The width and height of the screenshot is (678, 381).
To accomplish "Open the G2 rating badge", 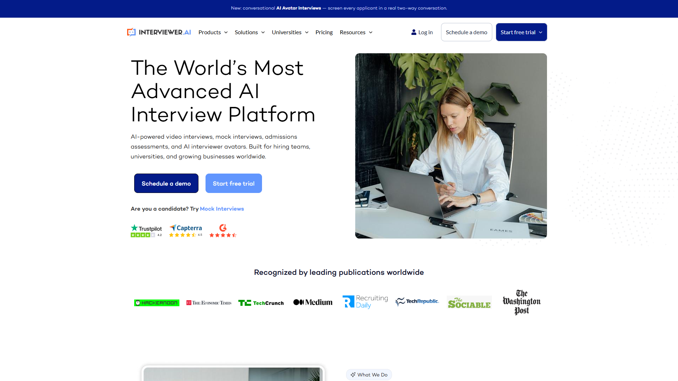I will 223,231.
